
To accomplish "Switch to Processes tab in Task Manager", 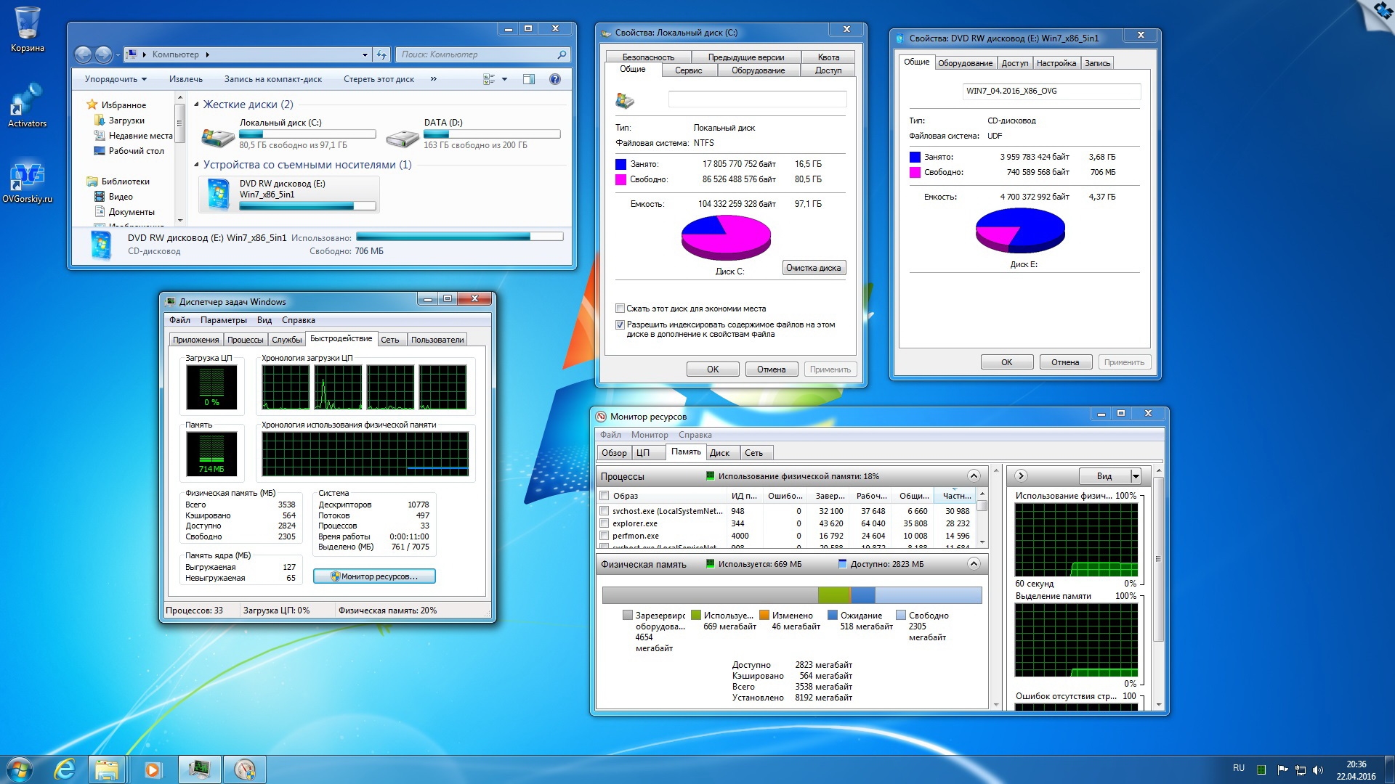I will (245, 340).
